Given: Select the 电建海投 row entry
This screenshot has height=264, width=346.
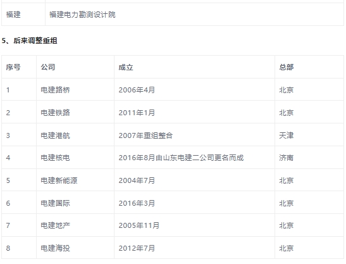Looking at the screenshot, I should 55,248.
